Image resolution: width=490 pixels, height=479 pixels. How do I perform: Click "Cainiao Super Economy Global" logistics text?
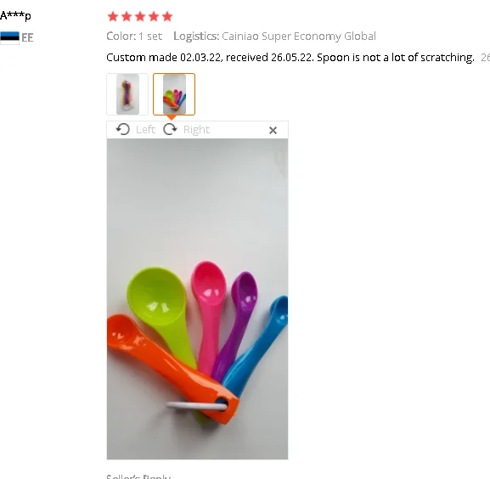299,37
